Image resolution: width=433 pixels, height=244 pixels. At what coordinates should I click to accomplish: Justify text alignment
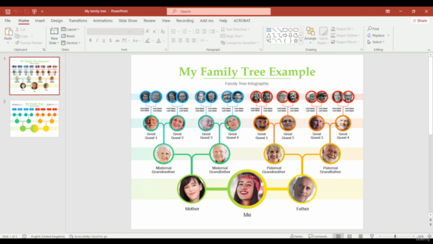point(194,41)
